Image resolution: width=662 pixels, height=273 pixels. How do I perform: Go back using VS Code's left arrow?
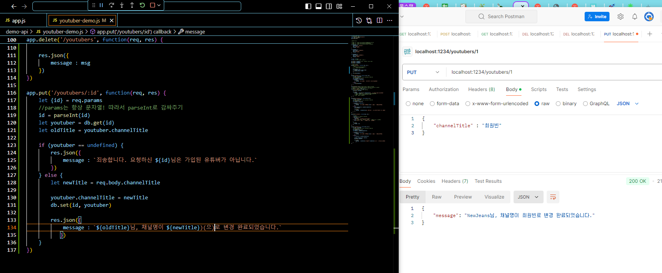point(14,6)
